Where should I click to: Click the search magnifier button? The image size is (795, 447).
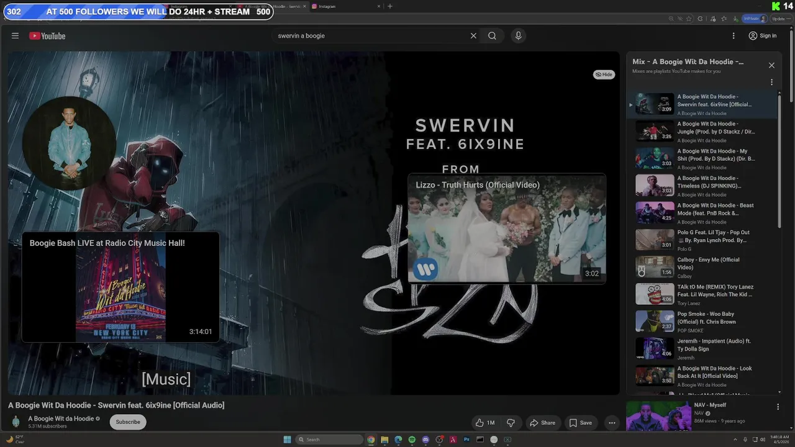(x=492, y=35)
